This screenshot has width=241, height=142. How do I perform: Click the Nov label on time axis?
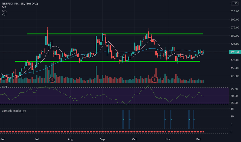coord(168,139)
